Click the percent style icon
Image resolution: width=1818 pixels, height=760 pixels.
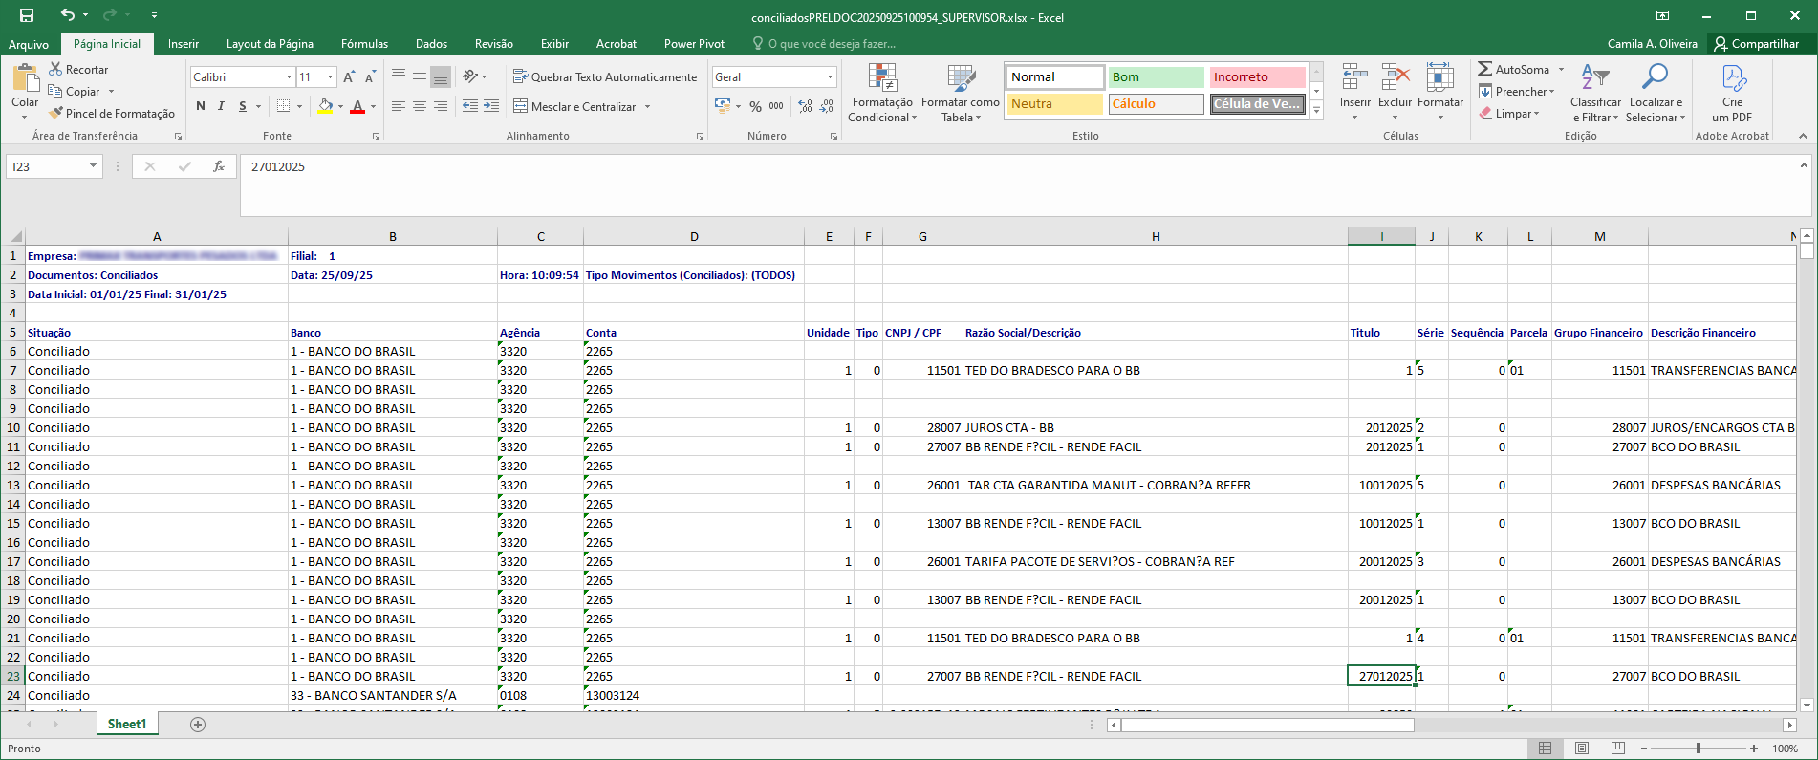755,106
